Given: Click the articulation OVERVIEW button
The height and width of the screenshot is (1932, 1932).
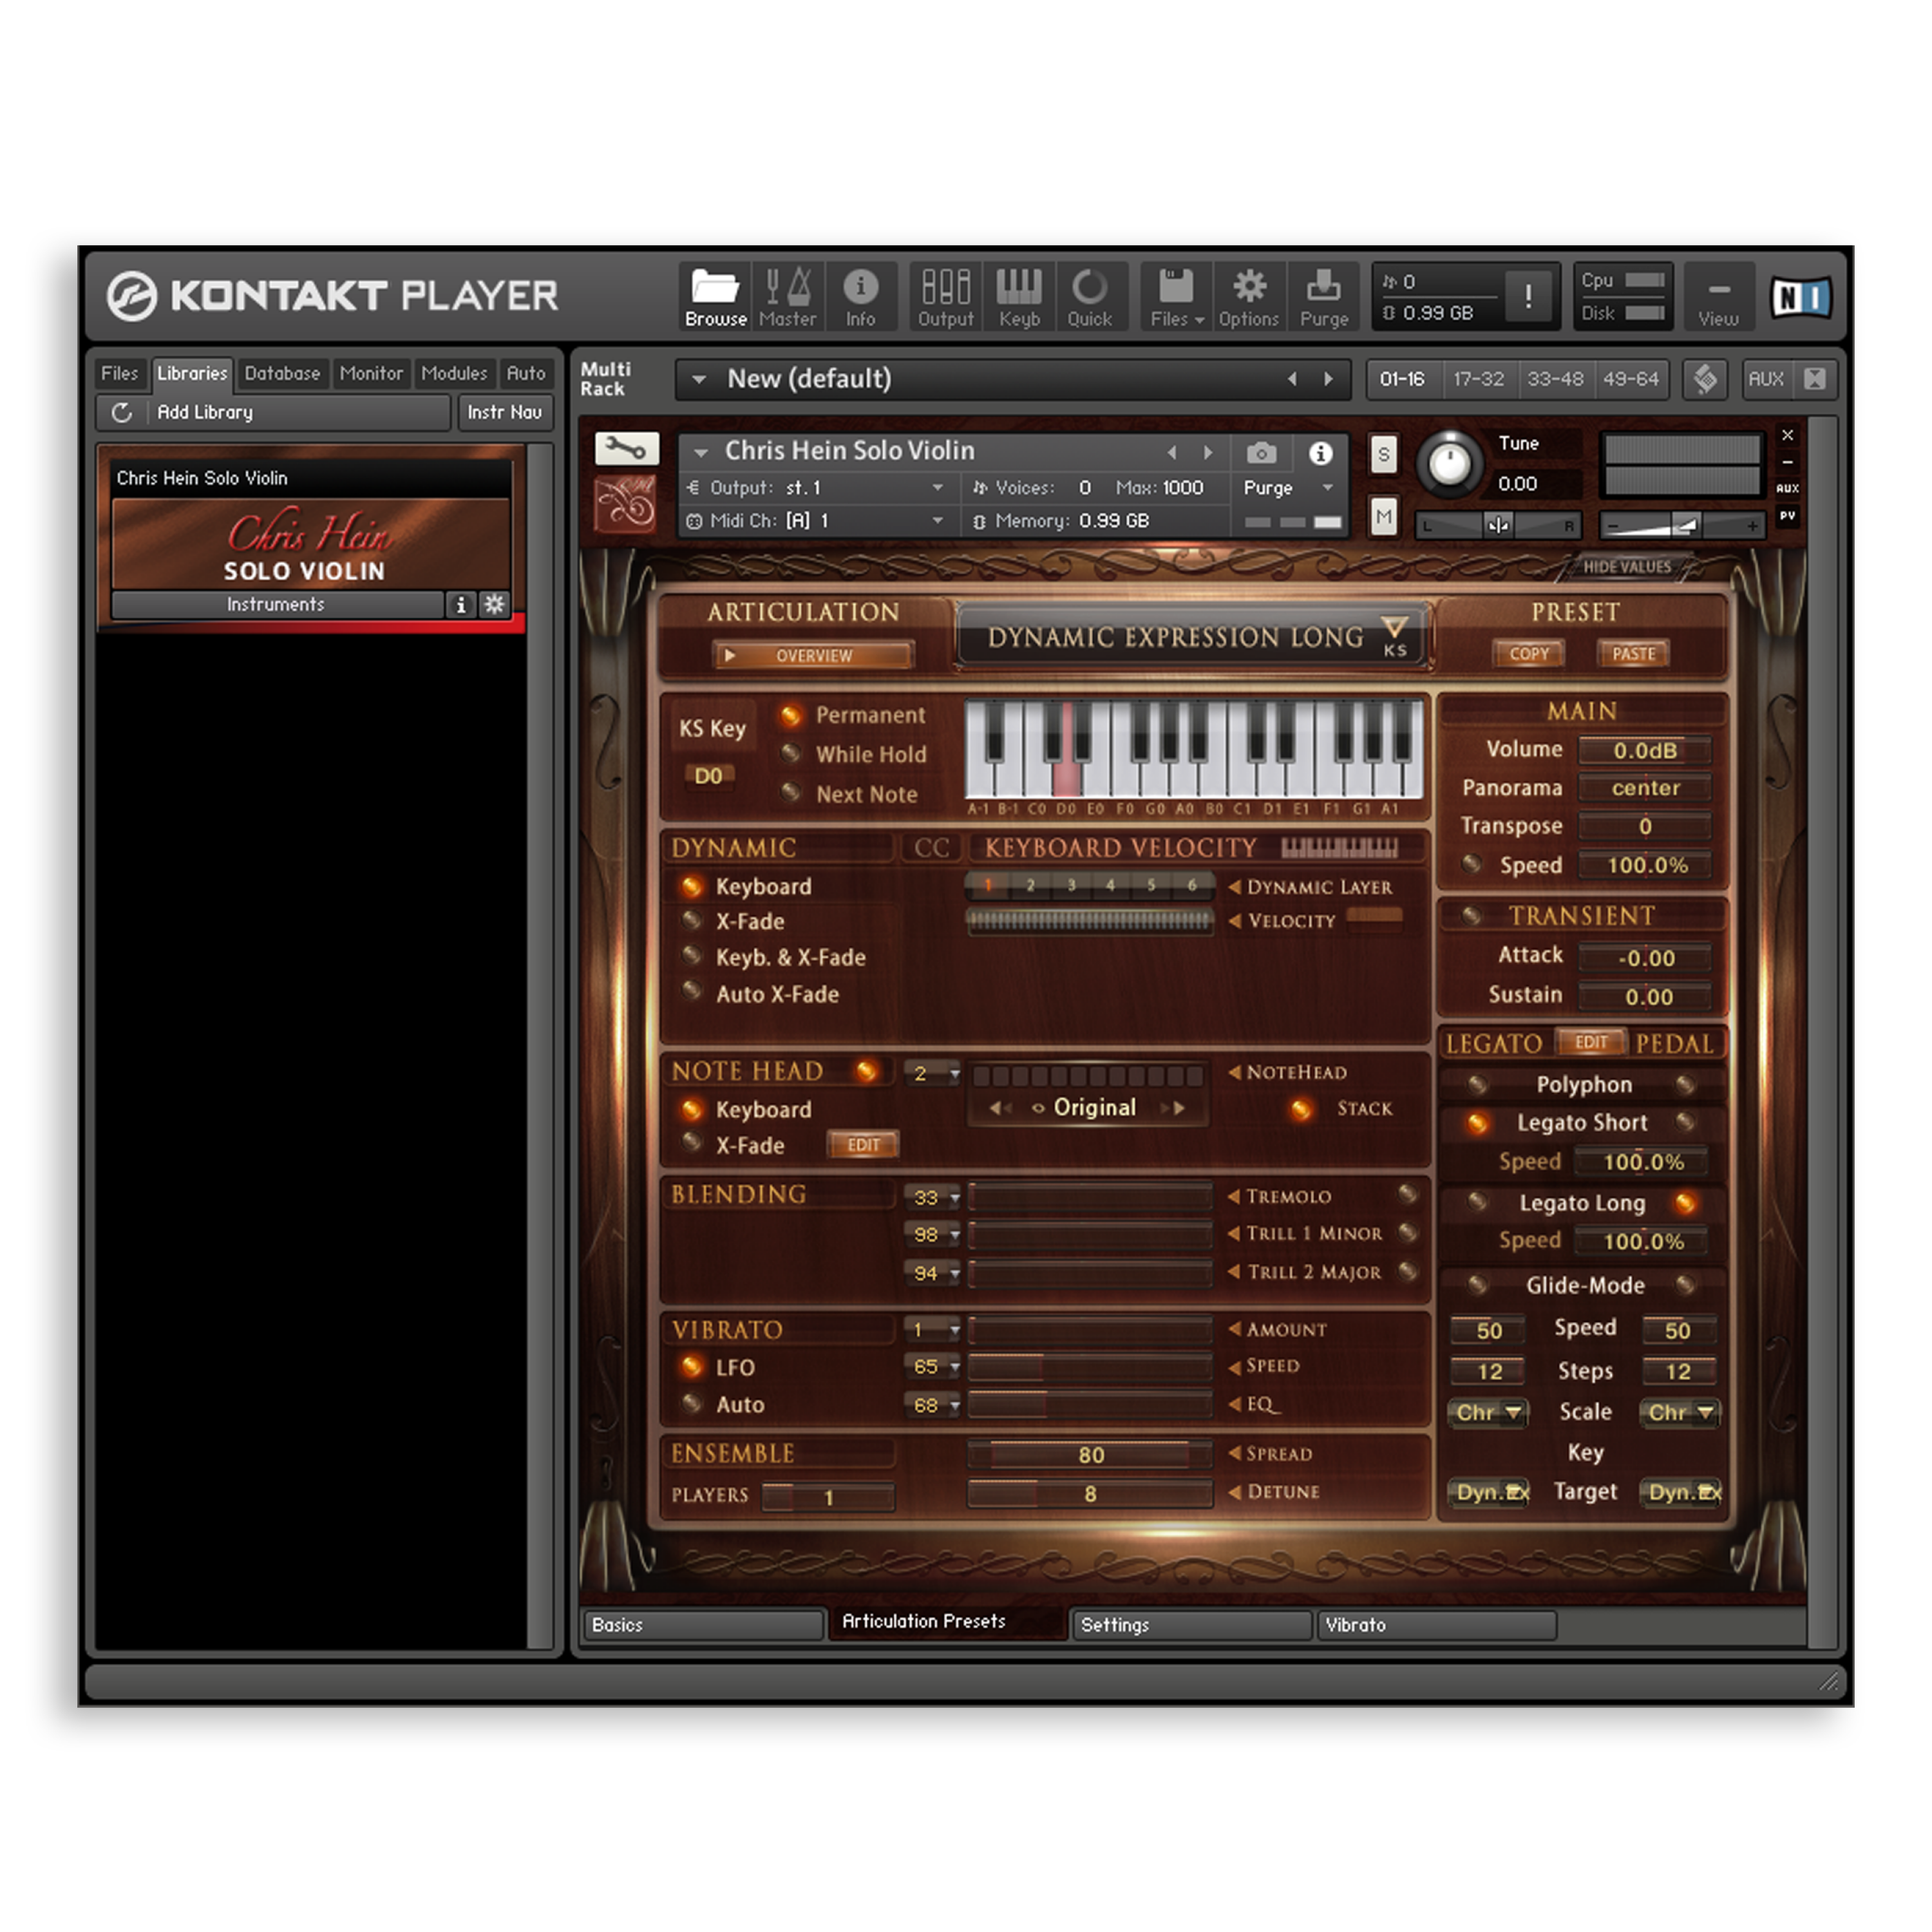Looking at the screenshot, I should pyautogui.click(x=812, y=655).
